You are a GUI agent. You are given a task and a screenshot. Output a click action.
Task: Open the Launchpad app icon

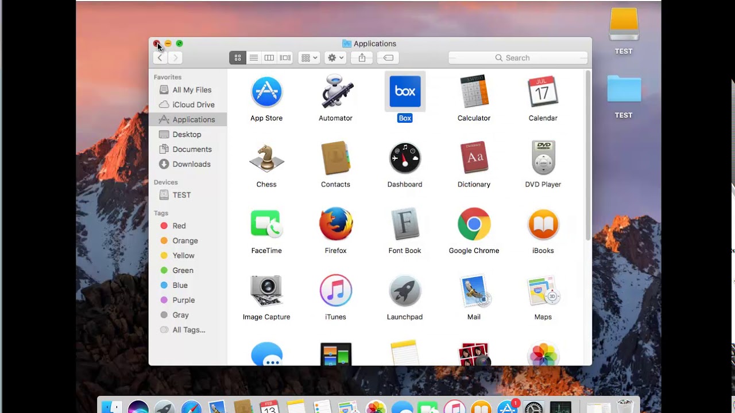pos(405,290)
